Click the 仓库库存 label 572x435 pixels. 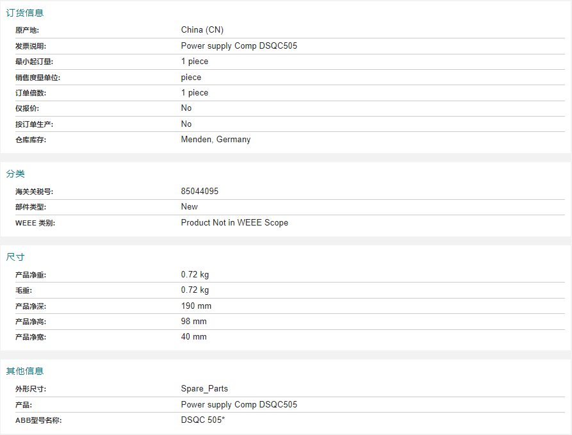point(31,140)
